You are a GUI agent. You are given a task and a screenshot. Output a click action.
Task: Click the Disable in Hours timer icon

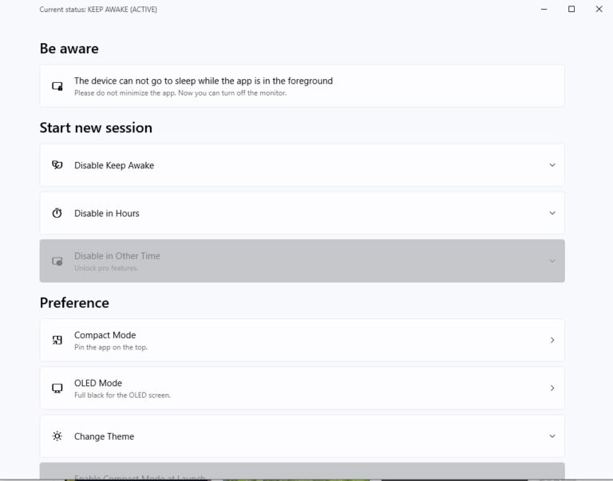(x=57, y=213)
